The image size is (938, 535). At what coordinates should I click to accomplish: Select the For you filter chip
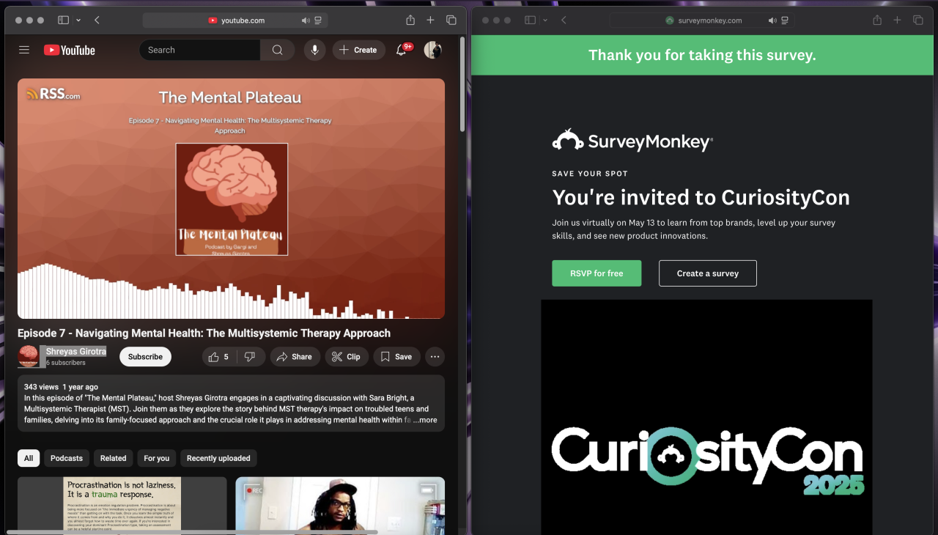(156, 458)
